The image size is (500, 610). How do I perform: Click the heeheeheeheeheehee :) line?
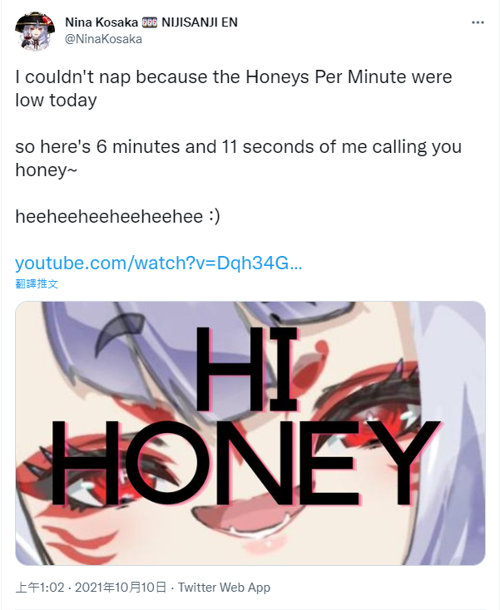[117, 216]
